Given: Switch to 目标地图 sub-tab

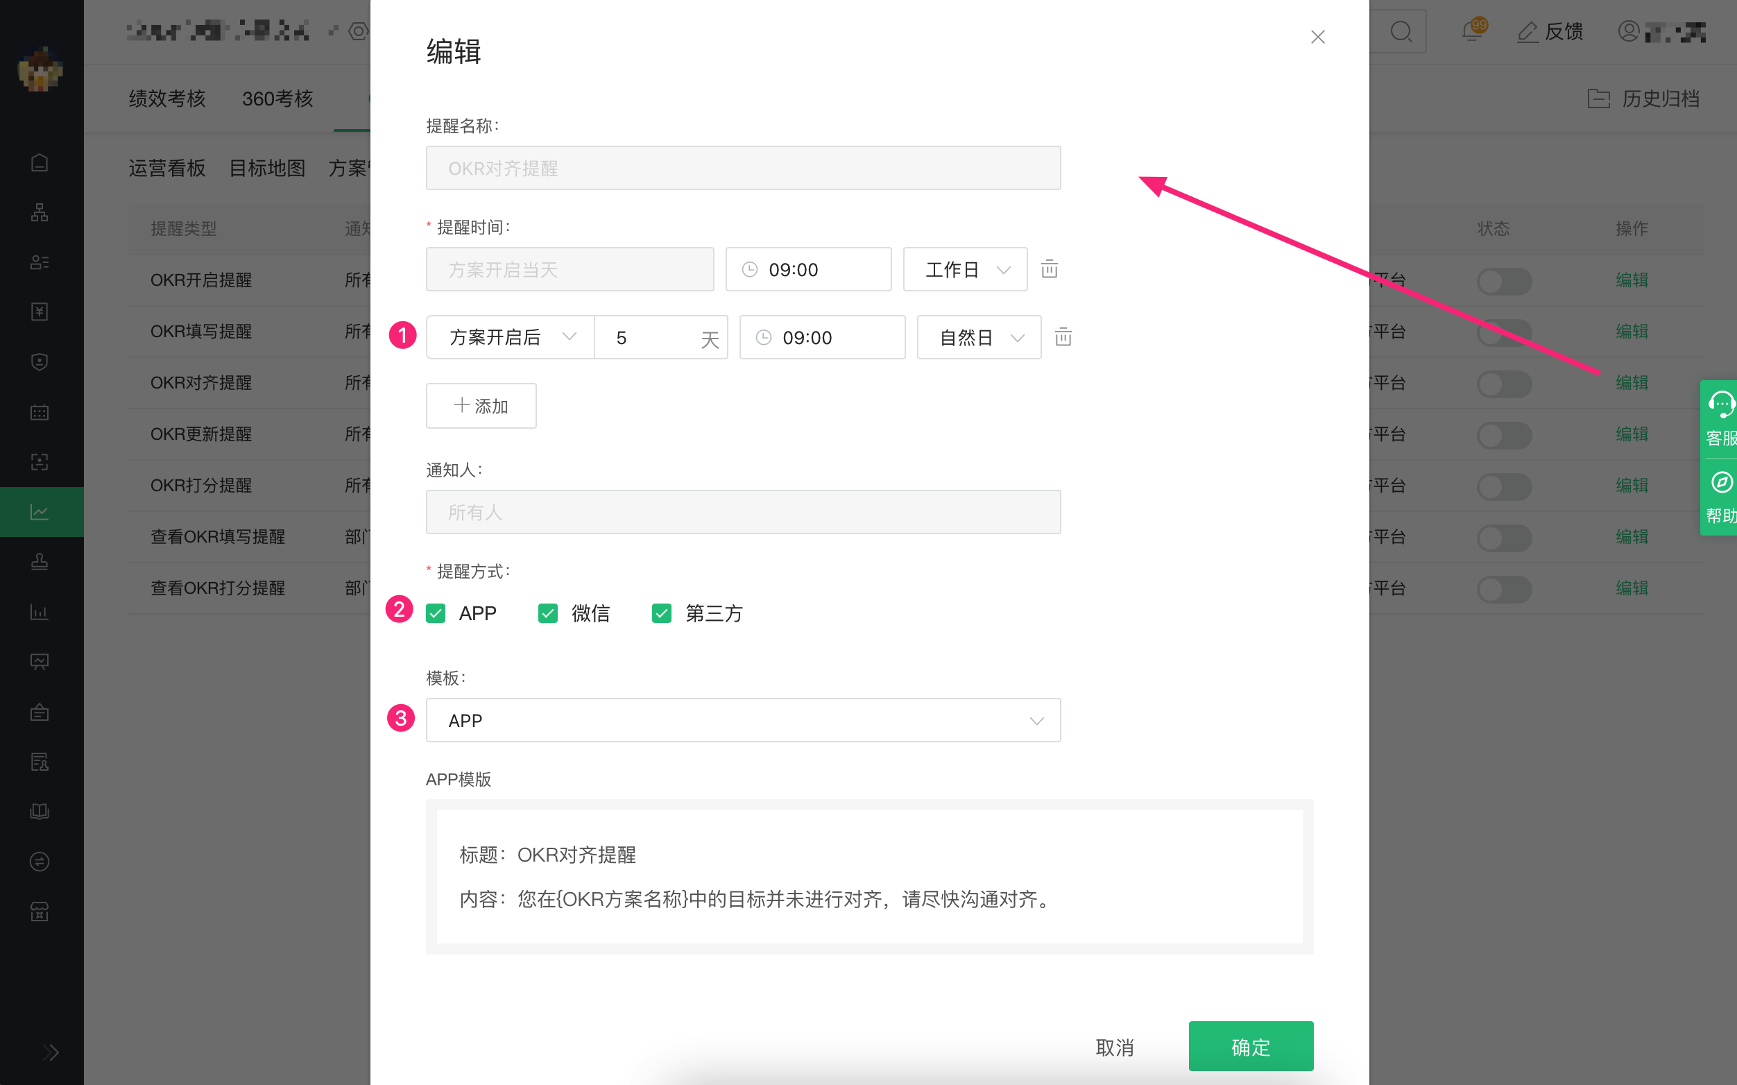Looking at the screenshot, I should (267, 168).
